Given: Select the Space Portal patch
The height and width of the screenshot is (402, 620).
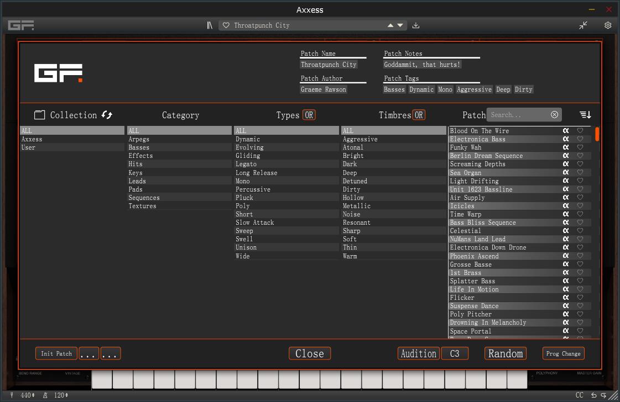Looking at the screenshot, I should pos(519,331).
